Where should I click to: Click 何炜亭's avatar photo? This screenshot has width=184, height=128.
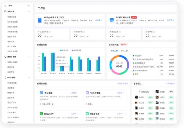click(136, 108)
